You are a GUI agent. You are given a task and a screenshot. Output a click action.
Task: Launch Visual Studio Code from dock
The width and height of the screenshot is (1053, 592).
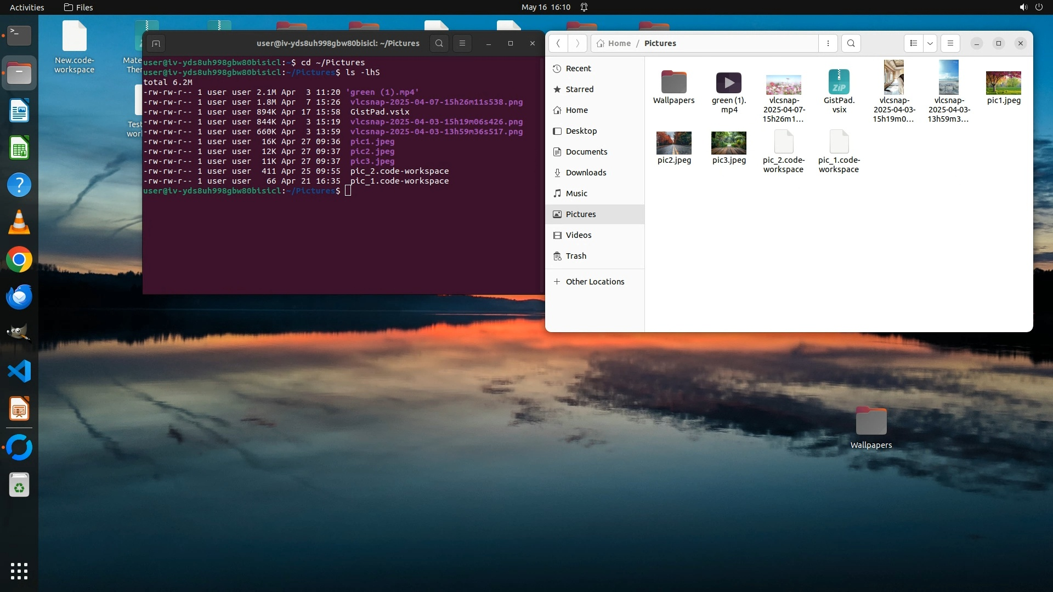[x=19, y=372]
